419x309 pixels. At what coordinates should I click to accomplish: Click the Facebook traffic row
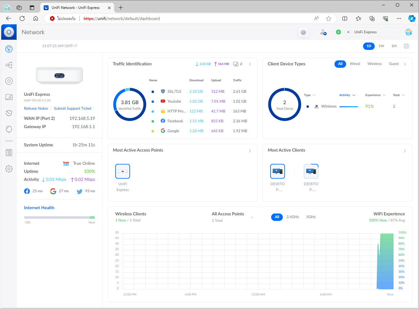click(199, 121)
